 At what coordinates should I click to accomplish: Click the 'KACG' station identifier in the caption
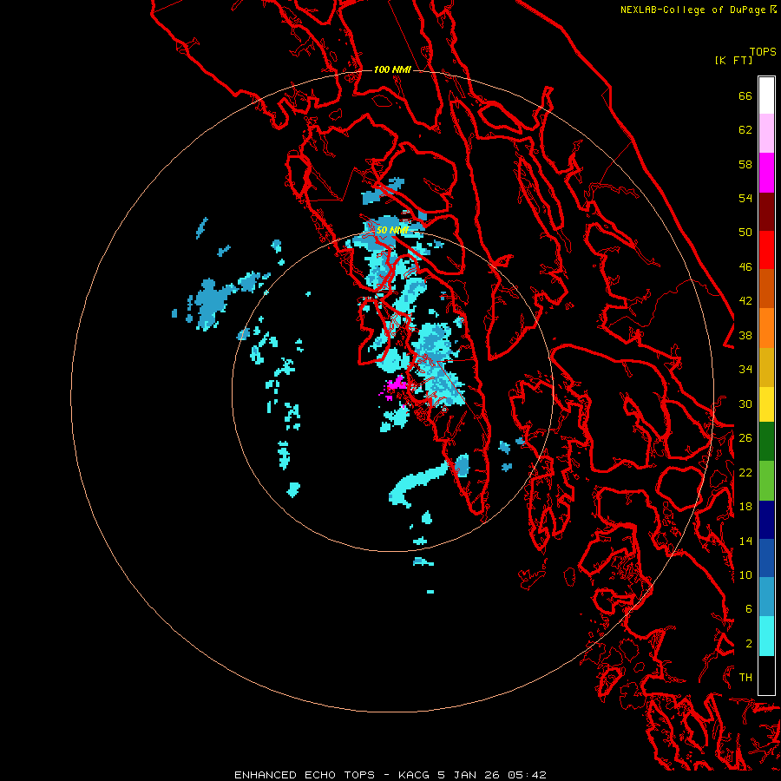[x=413, y=775]
